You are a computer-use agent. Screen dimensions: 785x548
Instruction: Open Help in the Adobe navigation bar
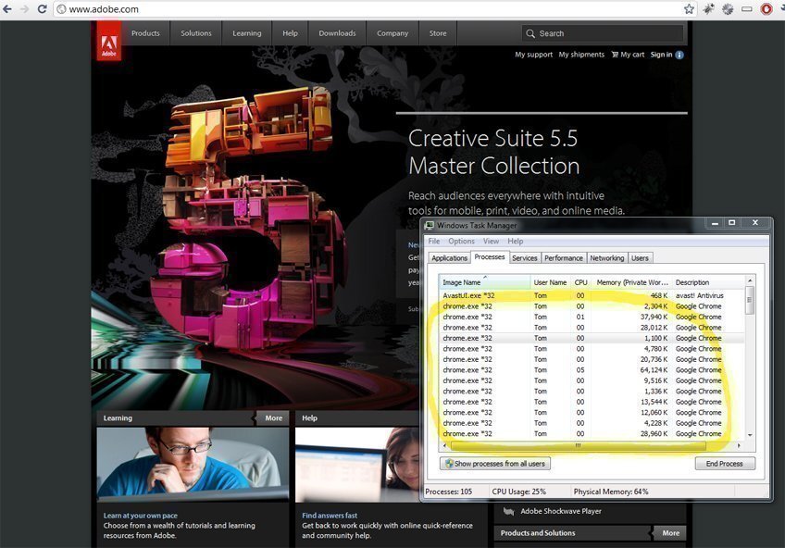290,33
